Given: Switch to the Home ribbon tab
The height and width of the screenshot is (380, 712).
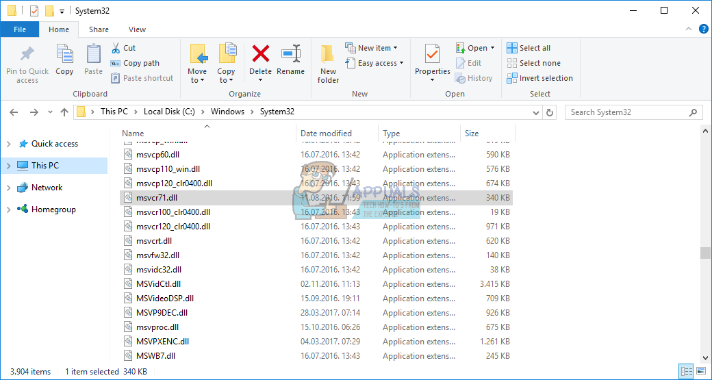Looking at the screenshot, I should point(59,29).
